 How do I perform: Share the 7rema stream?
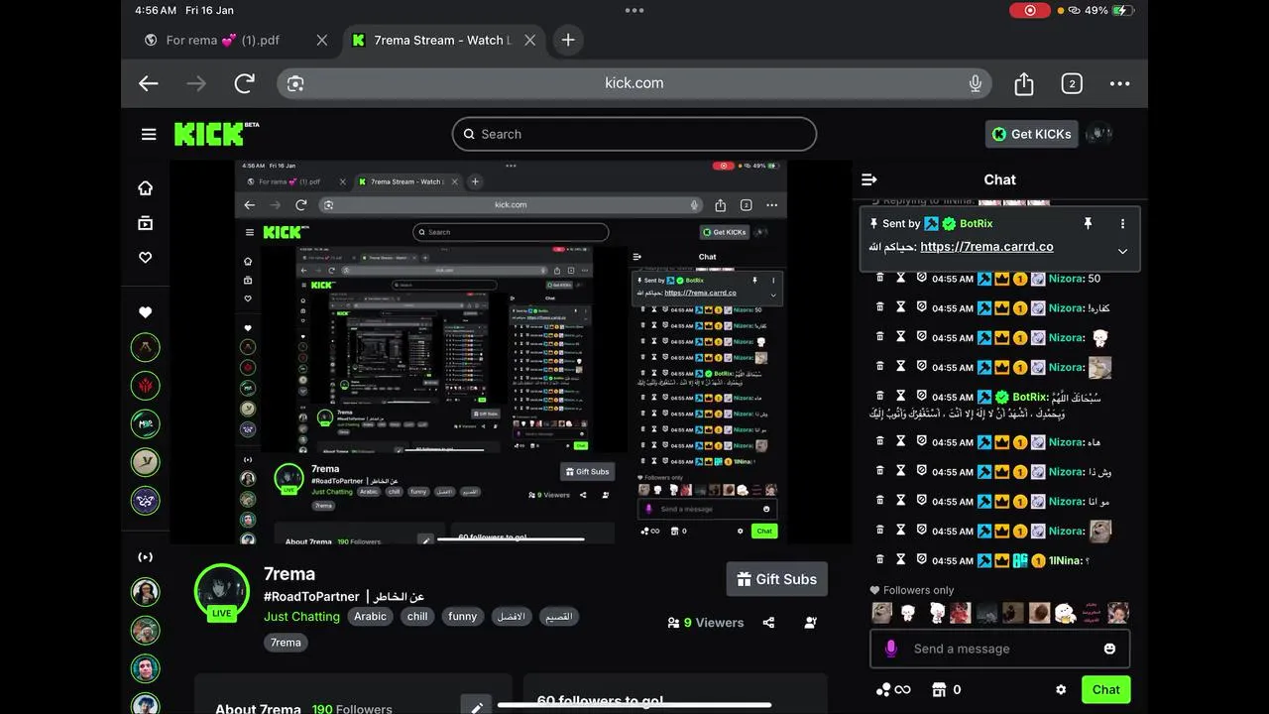coord(768,623)
